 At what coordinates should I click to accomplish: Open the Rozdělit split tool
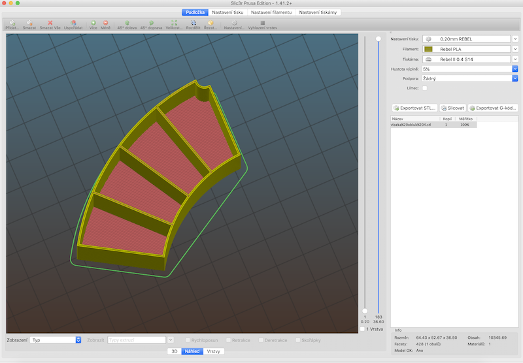(193, 23)
